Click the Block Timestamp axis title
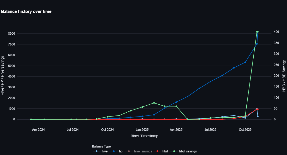287x155 pixels. [144, 136]
